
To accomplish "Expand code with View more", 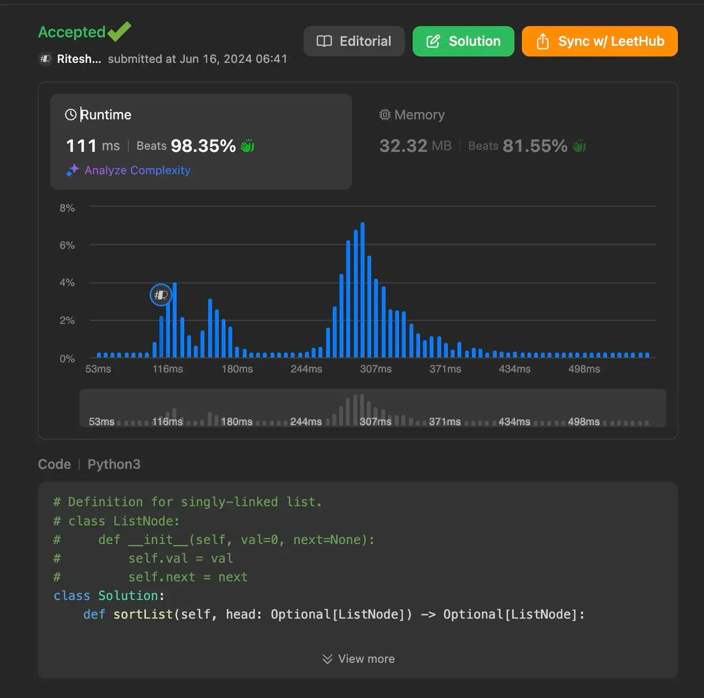I will click(x=358, y=659).
